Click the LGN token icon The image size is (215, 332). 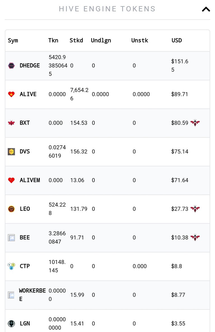click(11, 324)
